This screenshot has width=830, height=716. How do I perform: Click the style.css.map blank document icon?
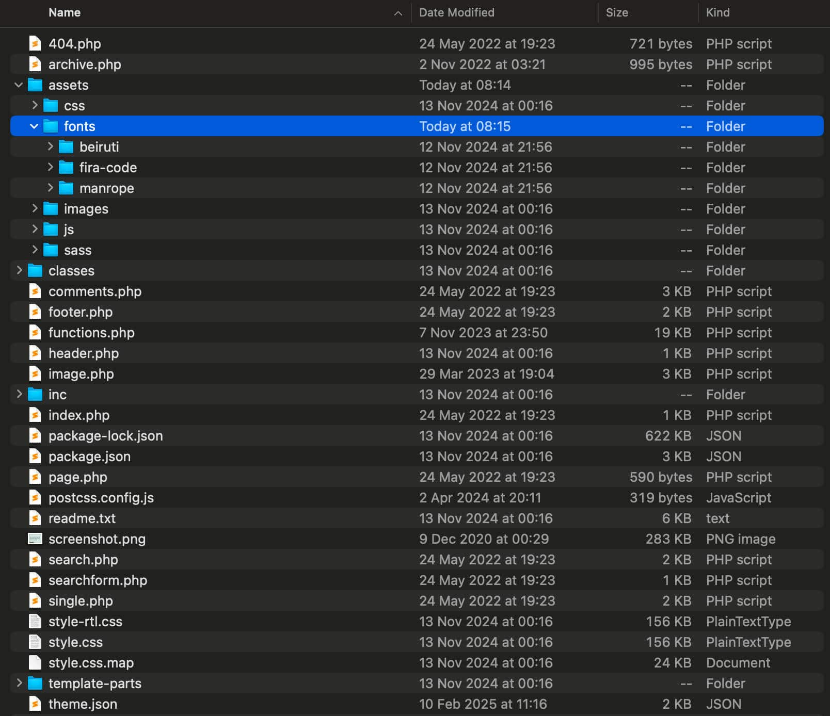pyautogui.click(x=35, y=662)
